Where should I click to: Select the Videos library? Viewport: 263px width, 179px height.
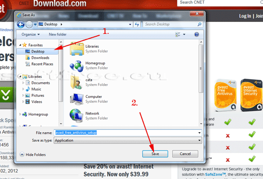point(36,102)
